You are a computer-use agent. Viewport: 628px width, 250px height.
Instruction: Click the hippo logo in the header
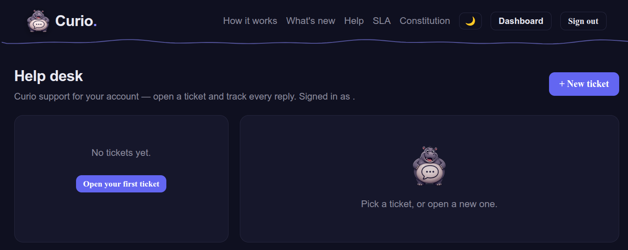point(38,21)
